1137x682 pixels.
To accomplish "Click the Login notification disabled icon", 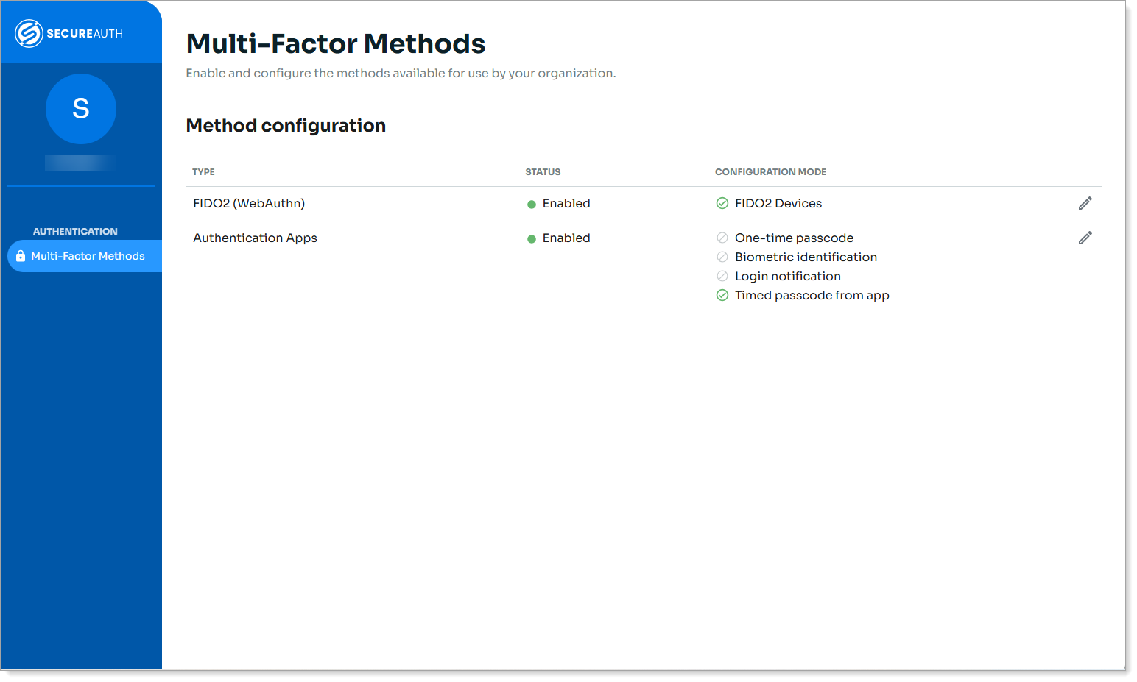I will point(722,277).
